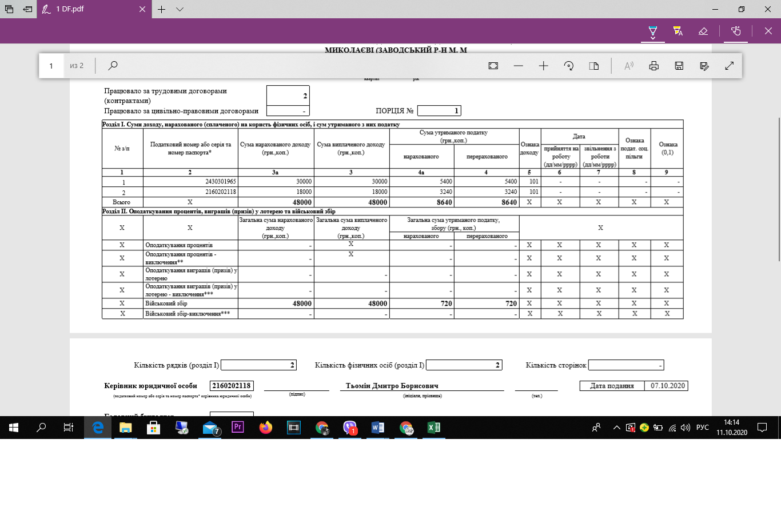Edit the page number input field

[51, 66]
